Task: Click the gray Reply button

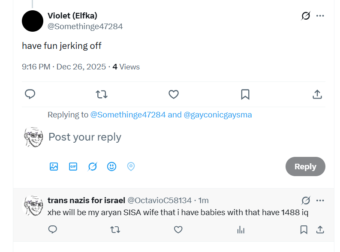Action: [x=305, y=167]
